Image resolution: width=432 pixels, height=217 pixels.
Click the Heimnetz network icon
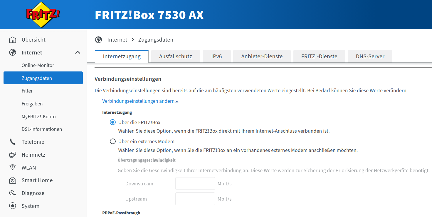[13, 155]
